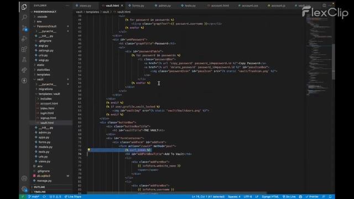Open account.html in the templates folder

(x=49, y=103)
